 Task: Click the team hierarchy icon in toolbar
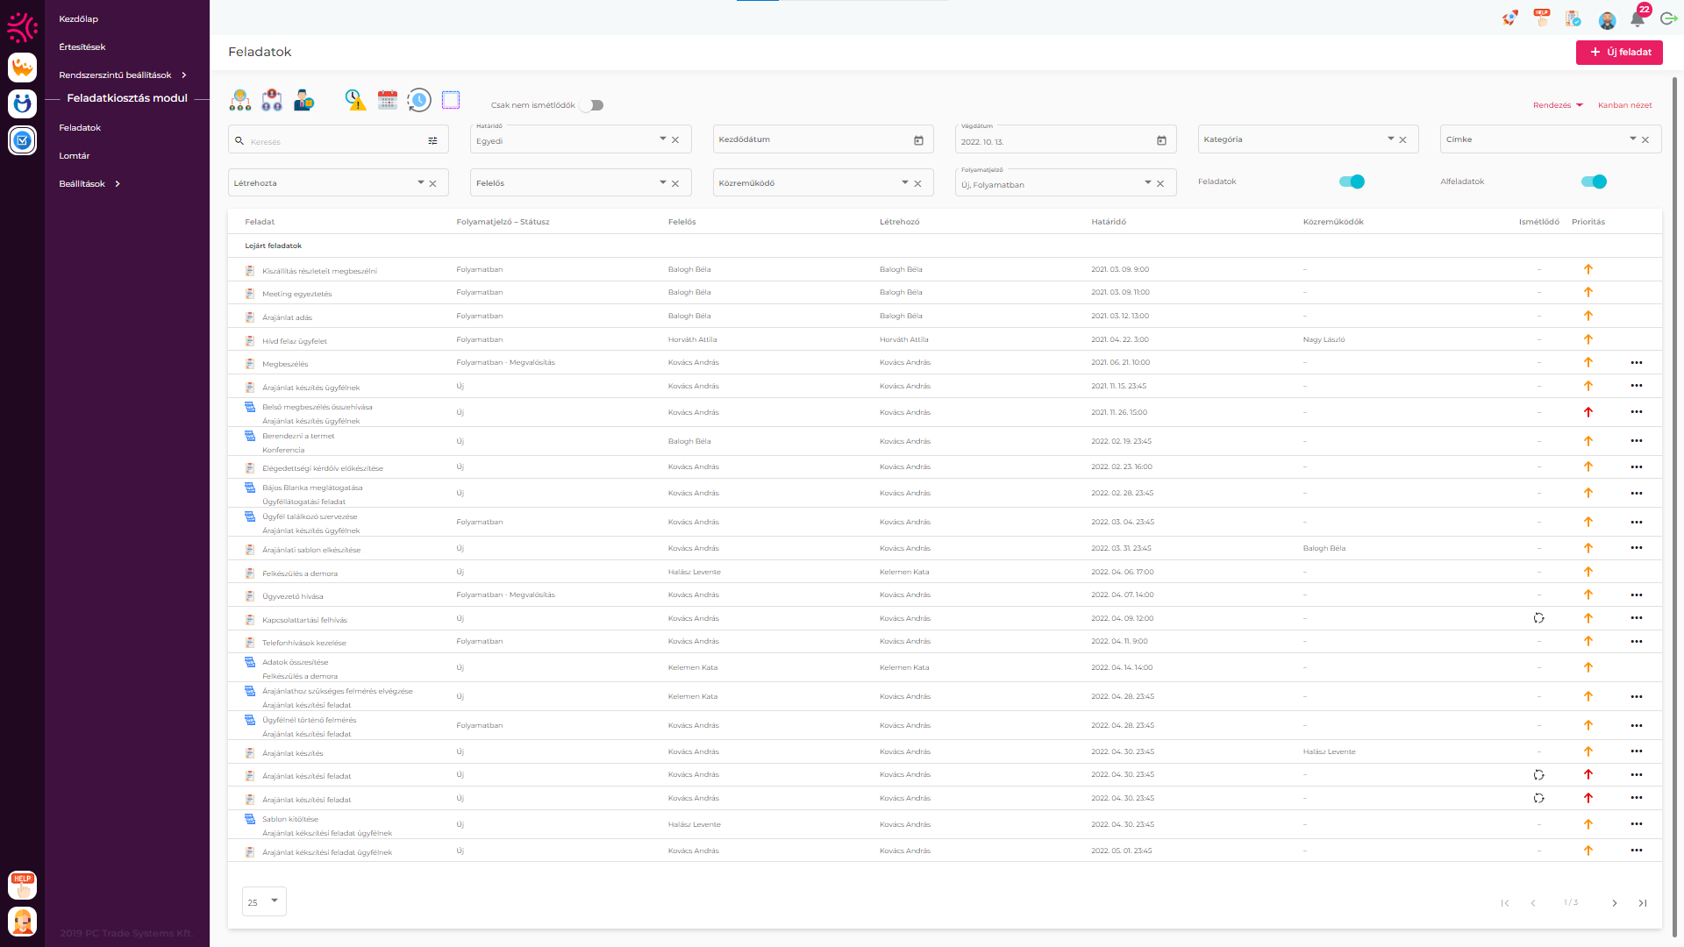tap(240, 100)
